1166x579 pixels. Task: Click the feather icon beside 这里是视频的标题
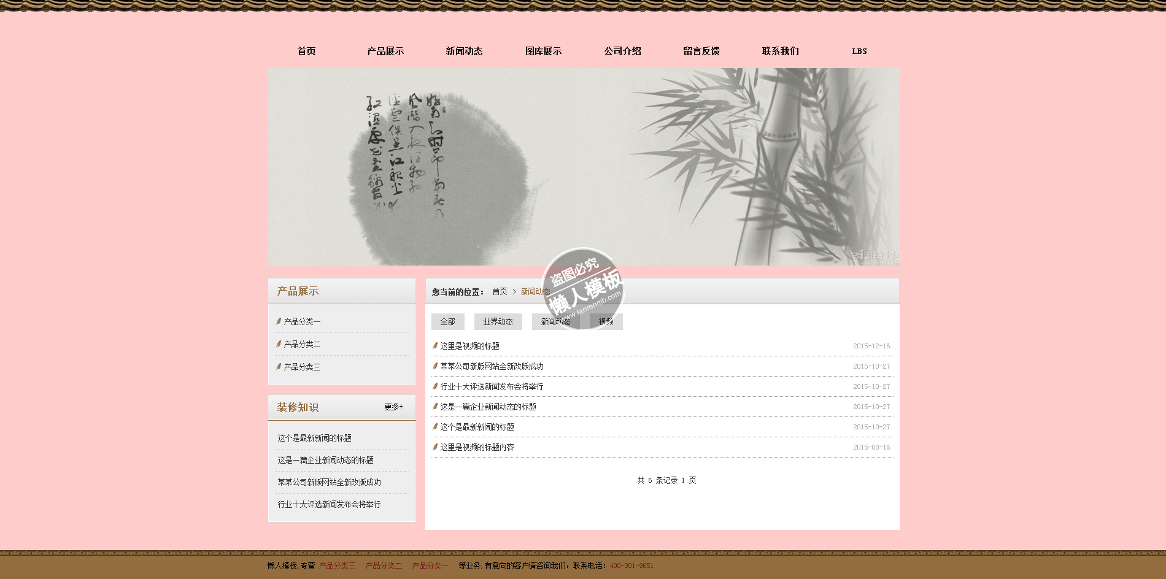coord(435,345)
